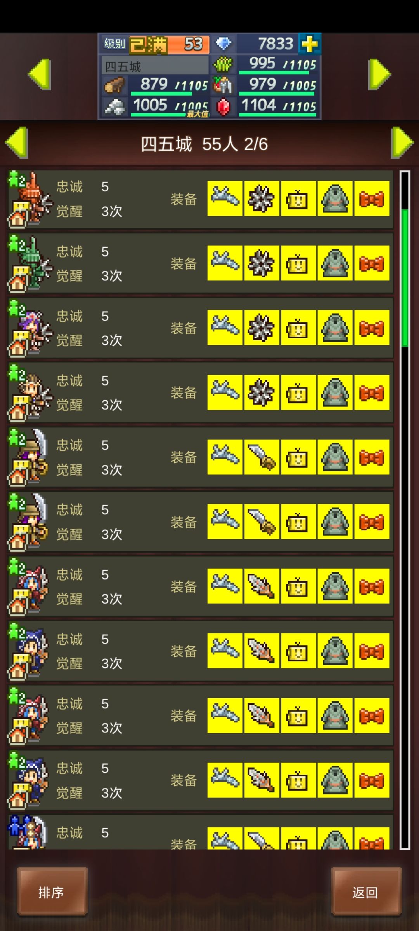Go to next resident page 3/6 arrow
This screenshot has width=419, height=931.
coord(402,142)
